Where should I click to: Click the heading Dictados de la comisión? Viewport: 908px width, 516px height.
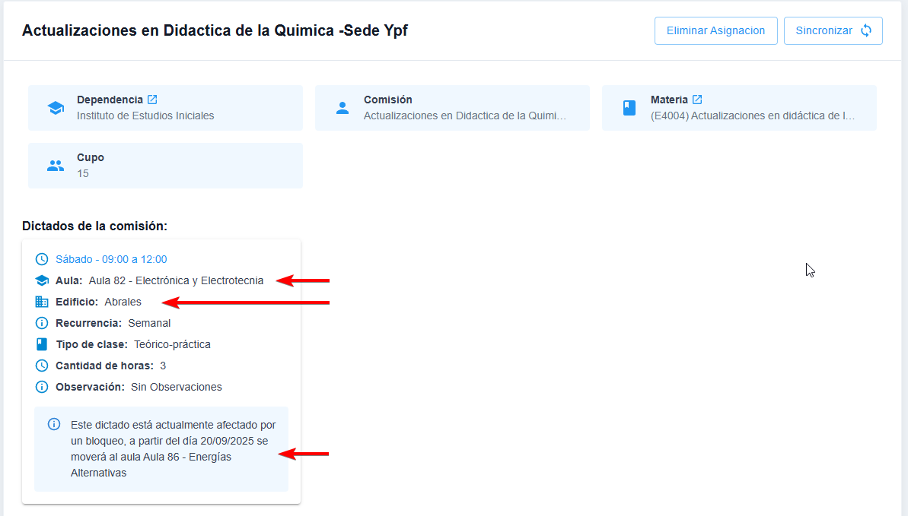pyautogui.click(x=94, y=226)
